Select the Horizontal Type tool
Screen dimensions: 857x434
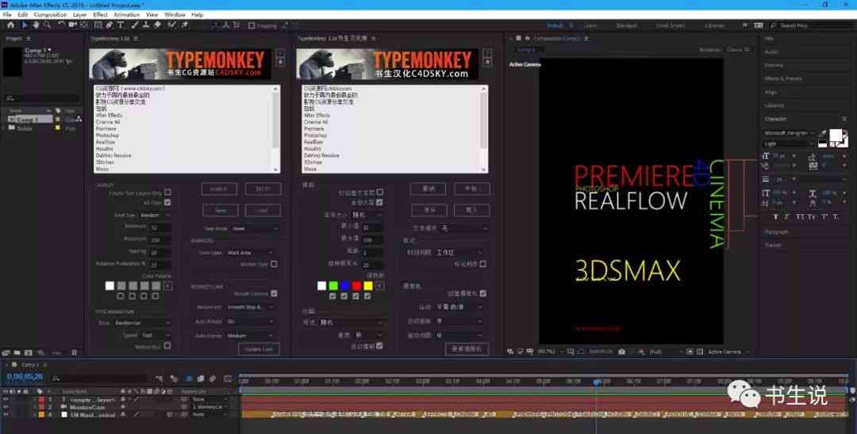121,25
